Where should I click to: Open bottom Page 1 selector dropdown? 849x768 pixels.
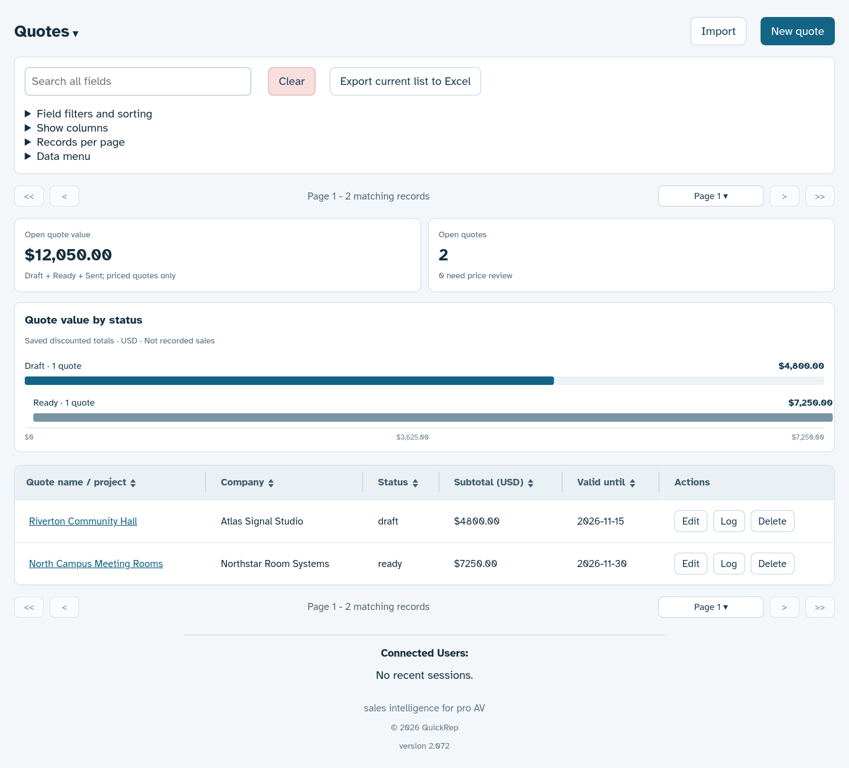pos(711,607)
